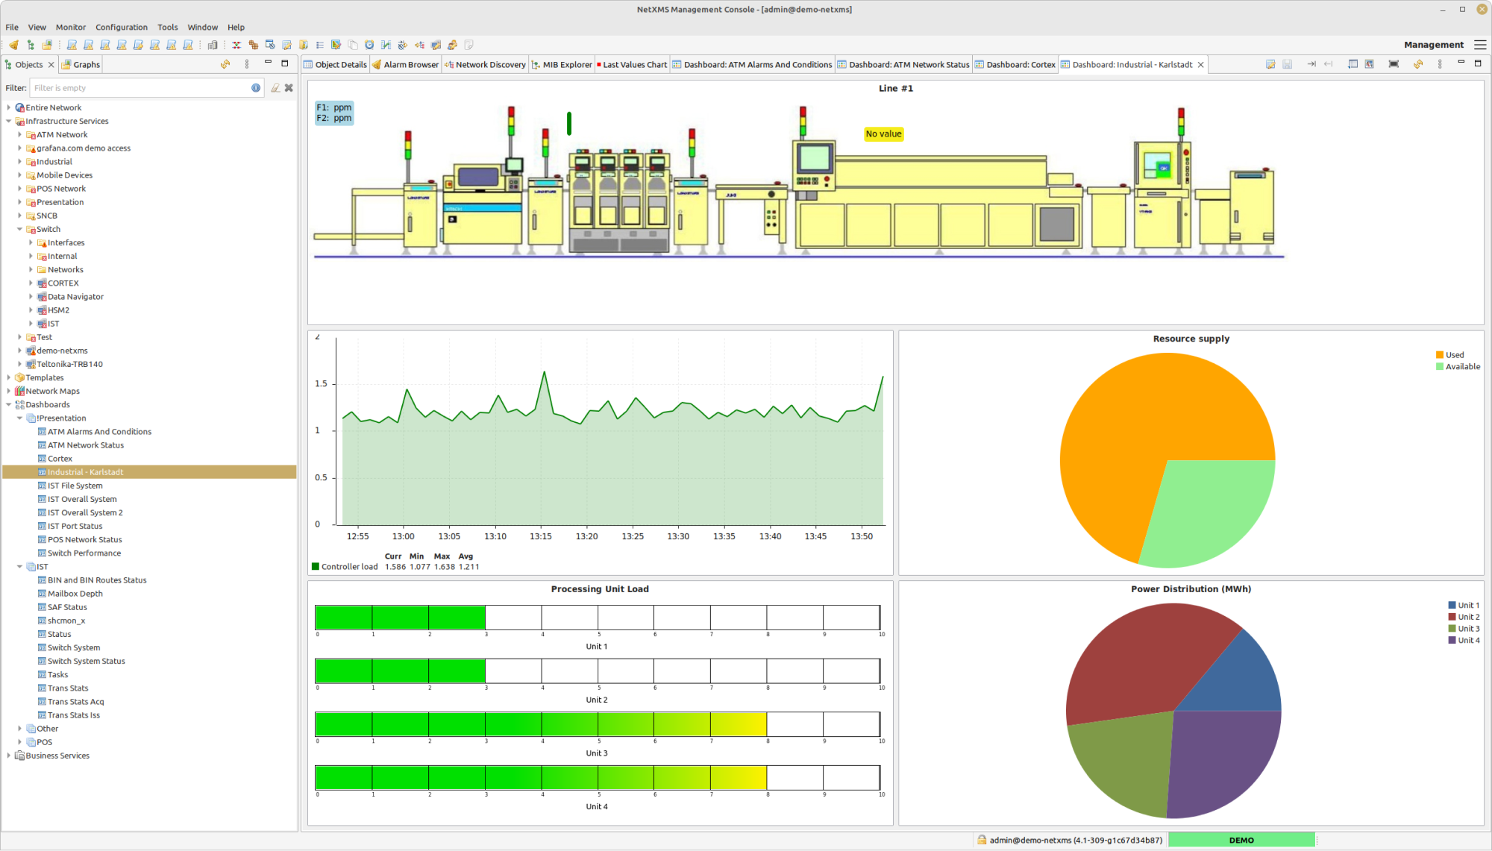The image size is (1492, 851).
Task: Open the Switch Performance dashboard
Action: pos(84,553)
